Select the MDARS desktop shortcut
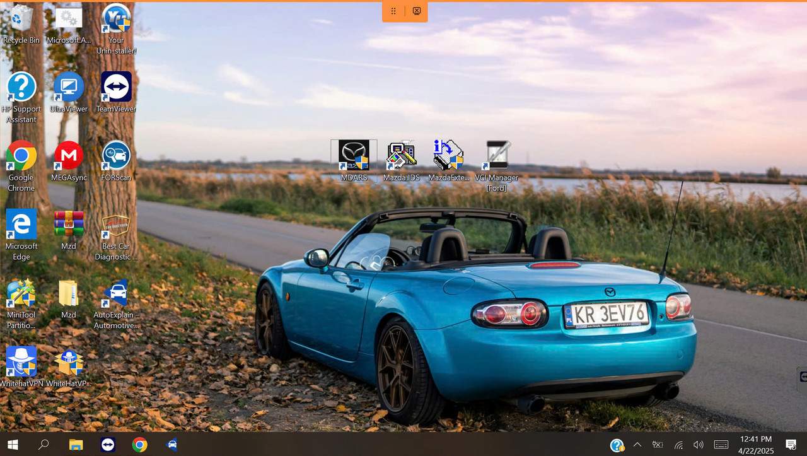Image resolution: width=807 pixels, height=456 pixels. click(354, 161)
